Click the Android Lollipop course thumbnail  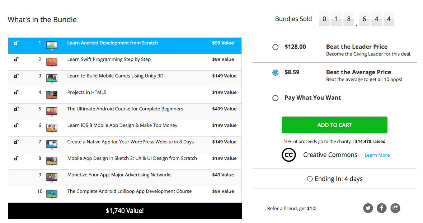[52, 193]
